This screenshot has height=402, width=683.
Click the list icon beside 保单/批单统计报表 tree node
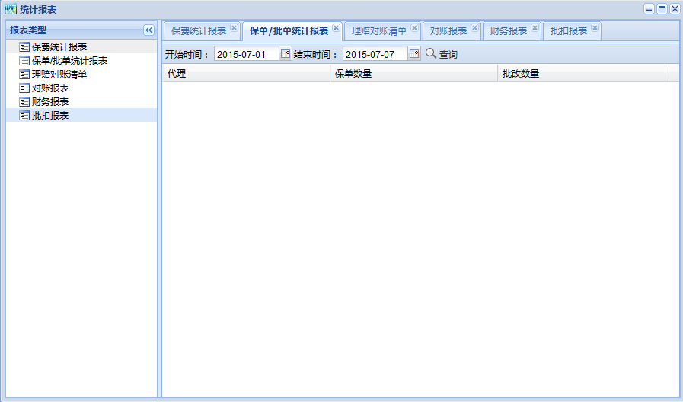tap(24, 61)
